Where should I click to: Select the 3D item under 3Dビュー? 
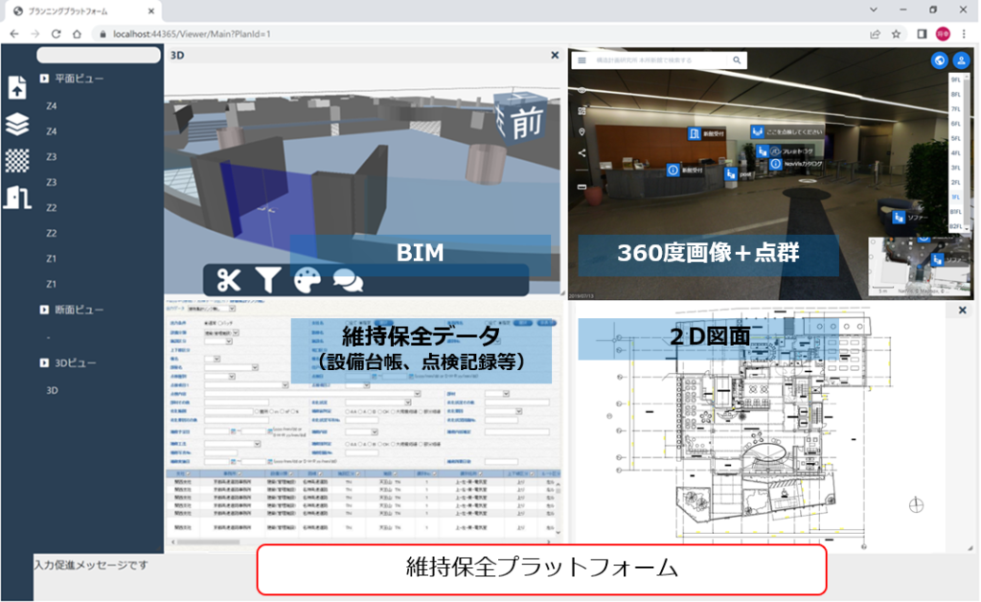click(53, 390)
